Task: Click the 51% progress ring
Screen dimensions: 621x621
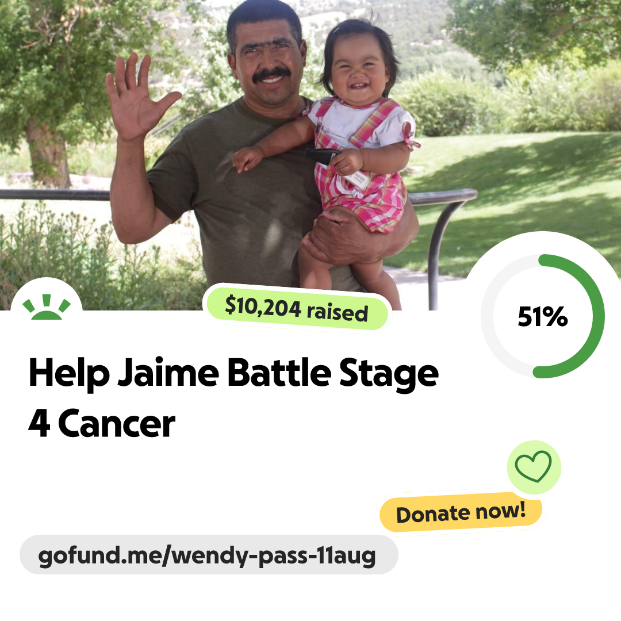Action: click(x=543, y=316)
